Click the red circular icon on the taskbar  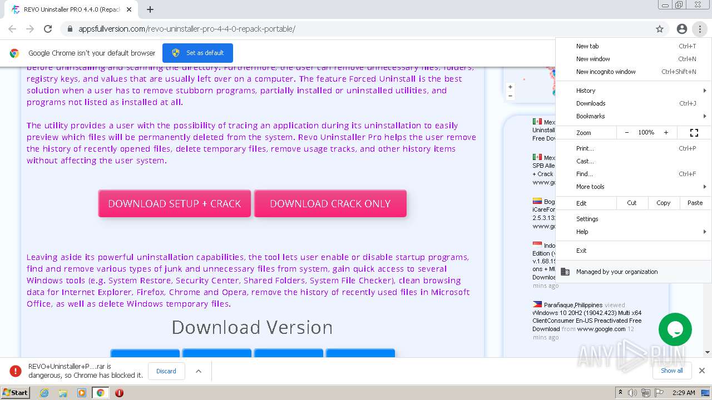pos(119,393)
